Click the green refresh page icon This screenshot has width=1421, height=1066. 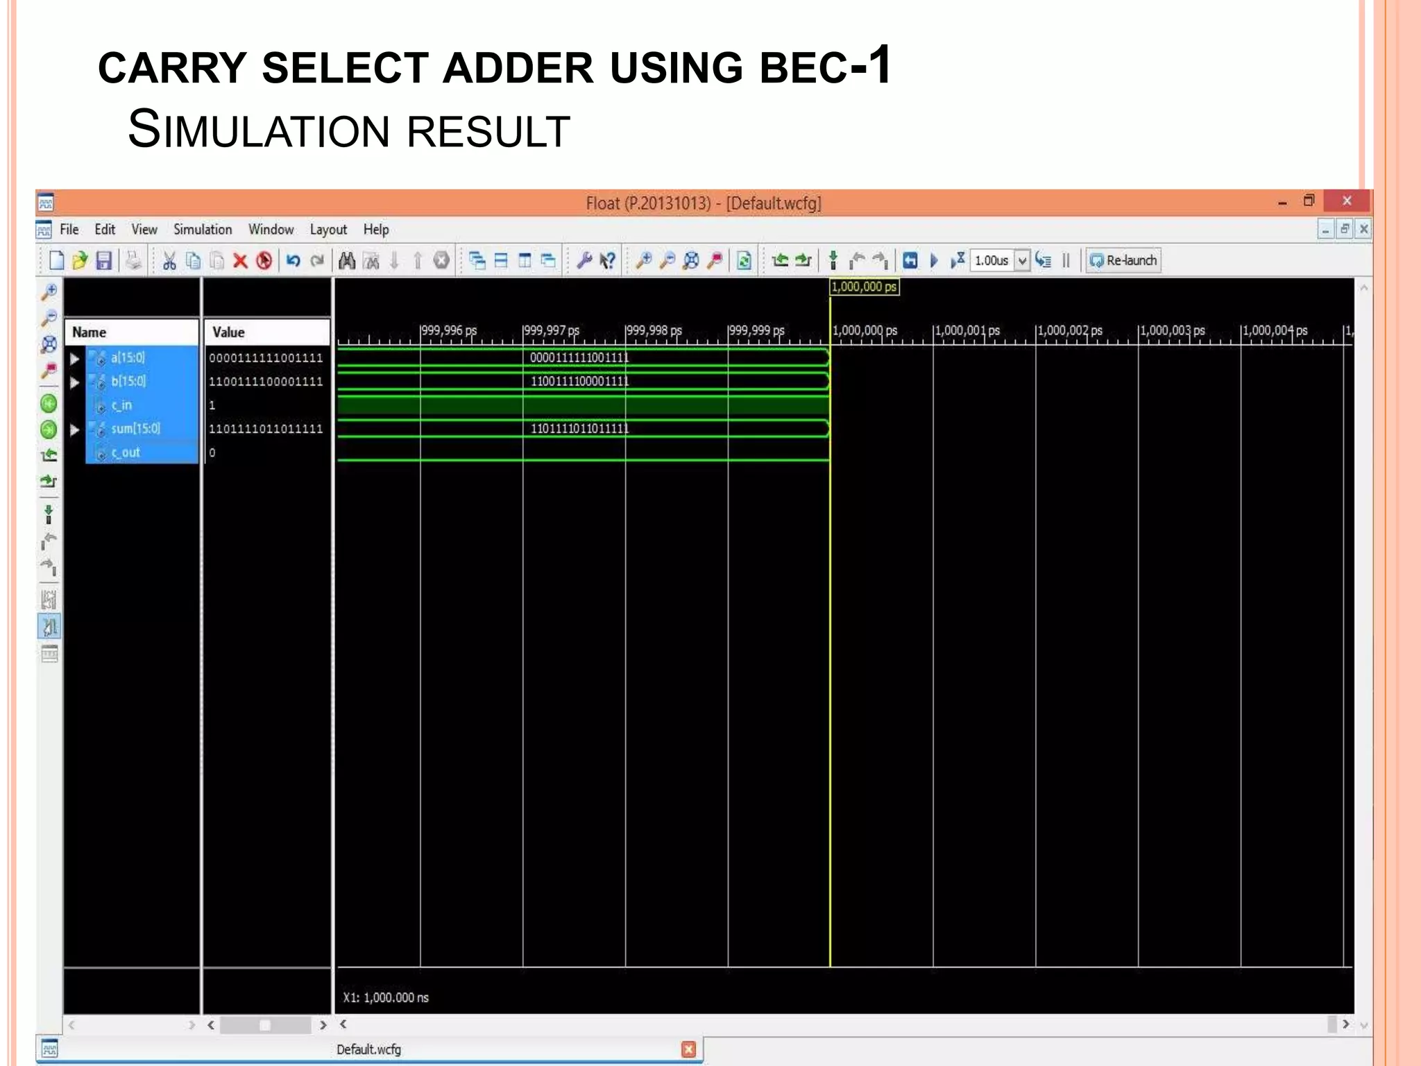pos(744,261)
